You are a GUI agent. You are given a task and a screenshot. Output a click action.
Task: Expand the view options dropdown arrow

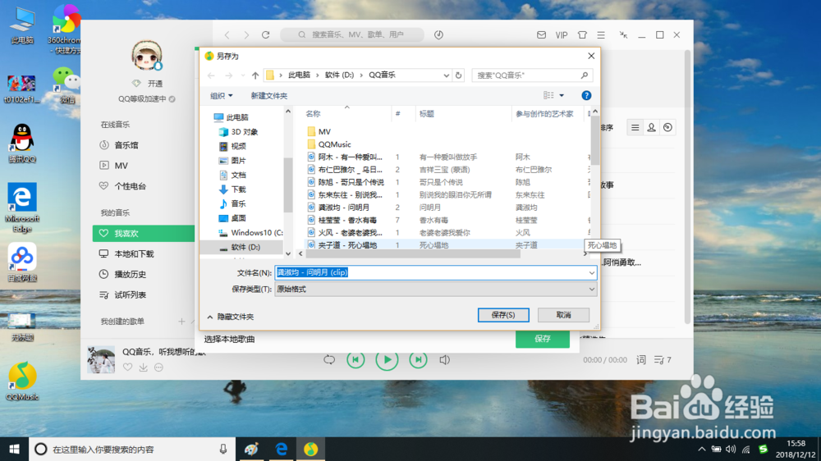click(562, 95)
